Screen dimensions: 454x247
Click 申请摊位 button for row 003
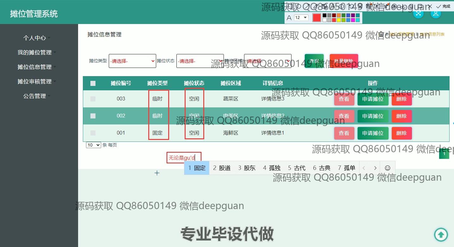(x=373, y=99)
